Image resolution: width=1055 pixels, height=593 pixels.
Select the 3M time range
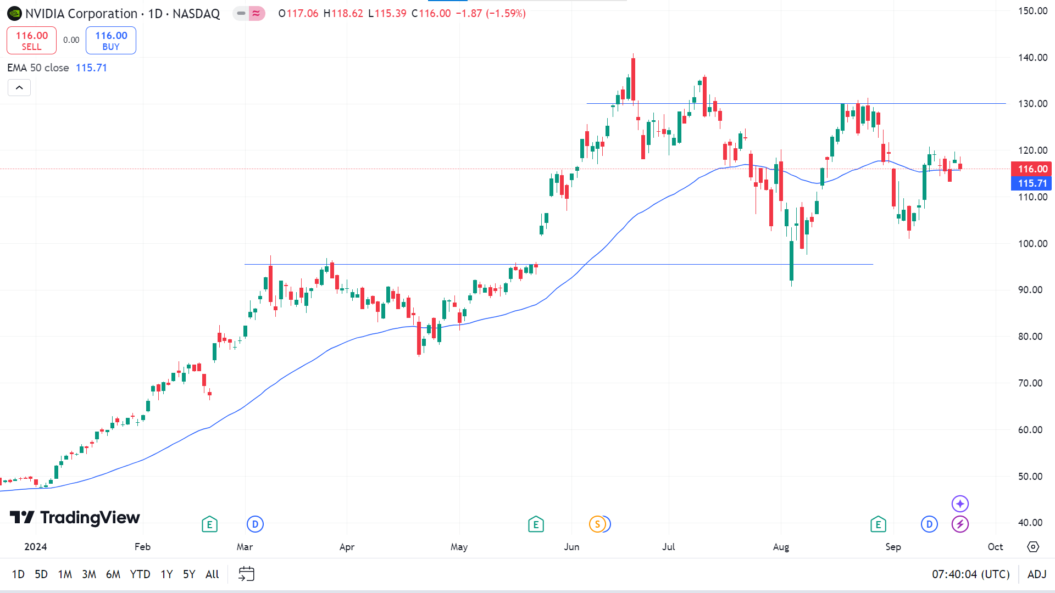89,574
